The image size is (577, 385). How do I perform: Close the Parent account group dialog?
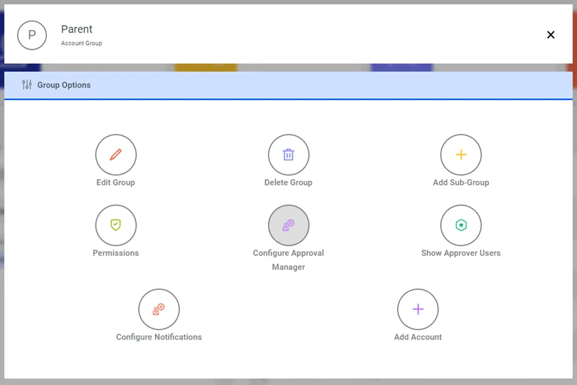[550, 35]
